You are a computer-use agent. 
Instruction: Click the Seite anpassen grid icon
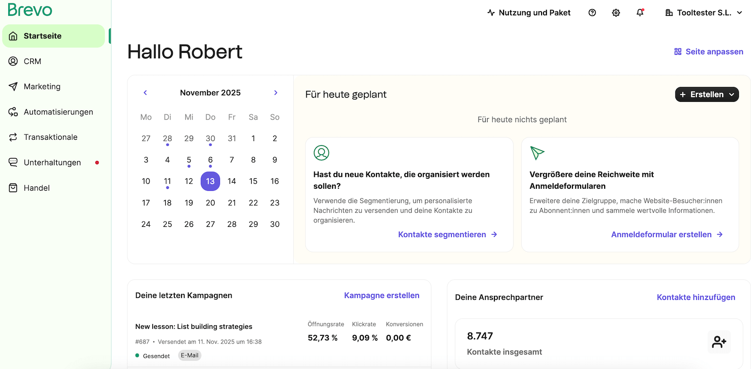(x=678, y=51)
